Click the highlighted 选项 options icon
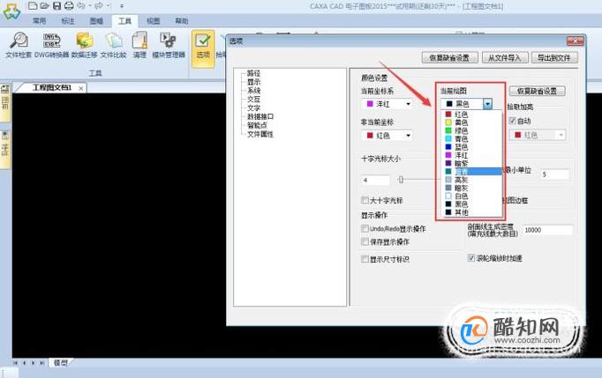The width and height of the screenshot is (602, 378). [x=203, y=48]
